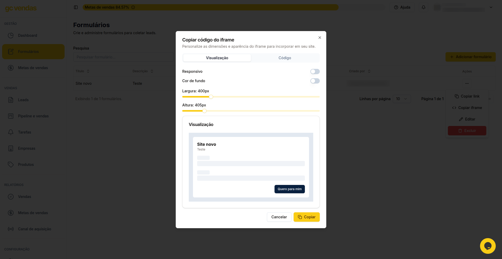Enable the Cor de fundo toggle
The height and width of the screenshot is (259, 502).
(x=315, y=81)
